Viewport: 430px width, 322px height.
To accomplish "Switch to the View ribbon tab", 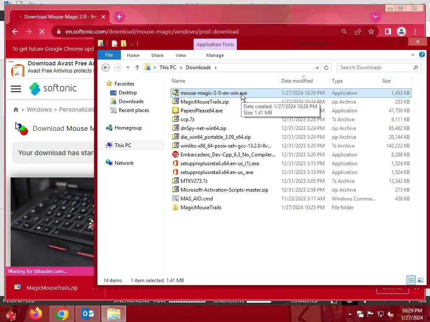I will pyautogui.click(x=181, y=55).
